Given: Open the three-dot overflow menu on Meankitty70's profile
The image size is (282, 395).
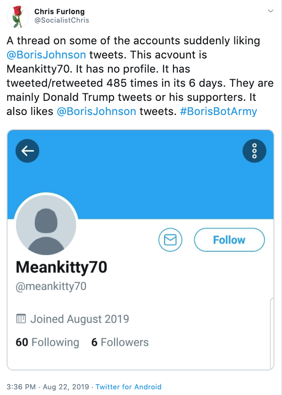Looking at the screenshot, I should [x=254, y=150].
